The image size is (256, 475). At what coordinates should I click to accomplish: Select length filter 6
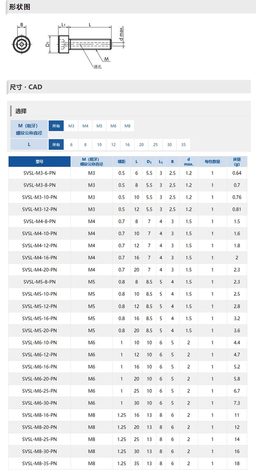point(71,144)
